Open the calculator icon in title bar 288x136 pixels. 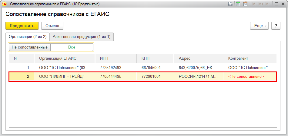tap(238, 4)
